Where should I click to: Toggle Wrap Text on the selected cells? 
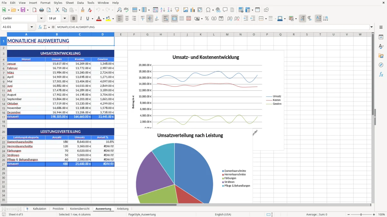coord(165,18)
